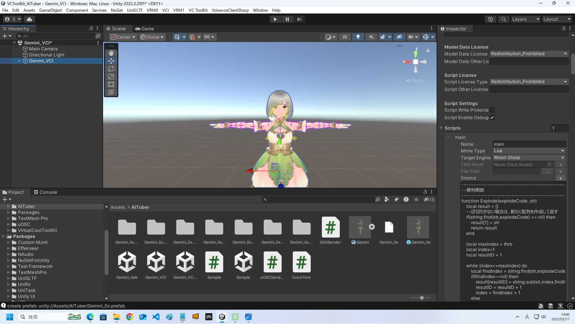
Task: Click the Play button
Action: click(x=275, y=19)
